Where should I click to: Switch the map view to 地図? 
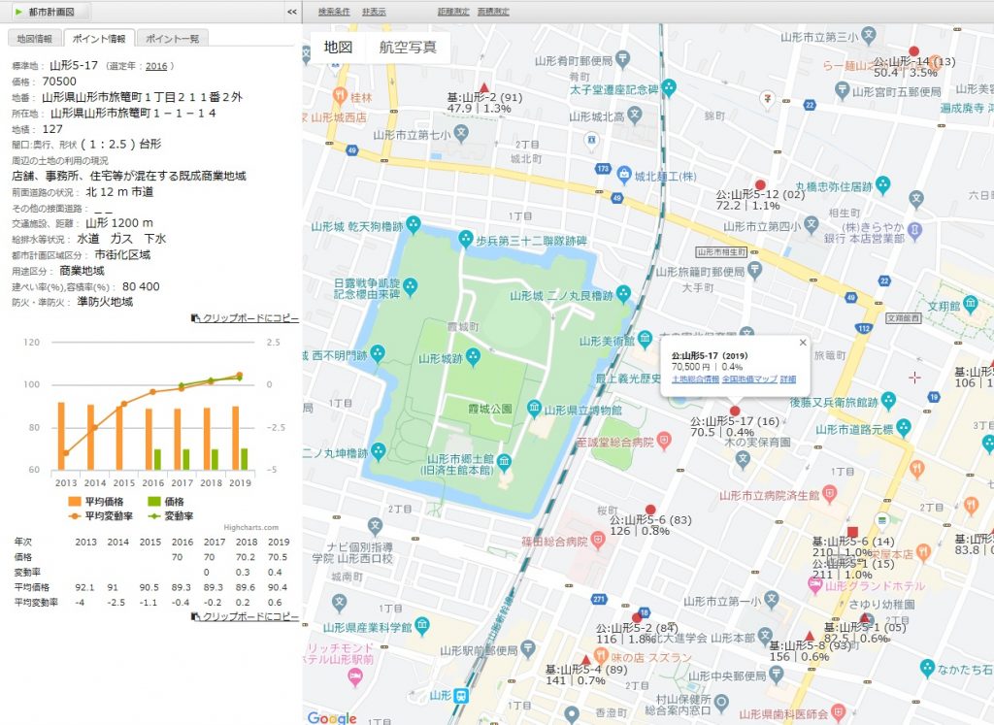coord(338,47)
